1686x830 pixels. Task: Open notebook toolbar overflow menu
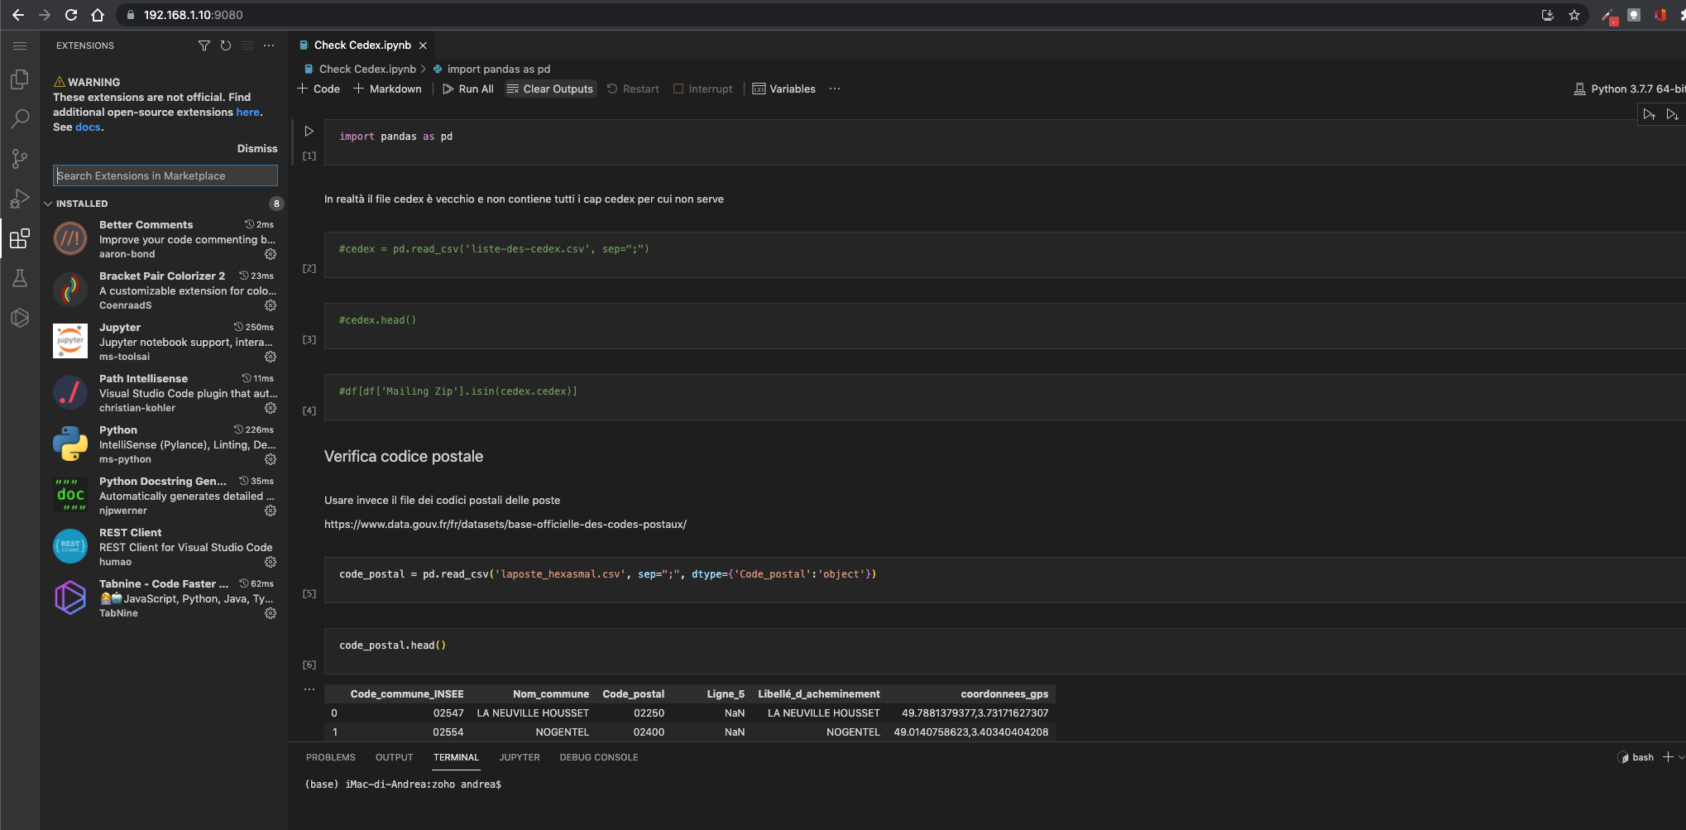[835, 89]
